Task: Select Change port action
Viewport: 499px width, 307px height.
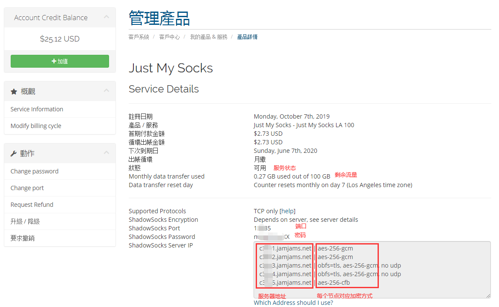Action: click(x=27, y=188)
